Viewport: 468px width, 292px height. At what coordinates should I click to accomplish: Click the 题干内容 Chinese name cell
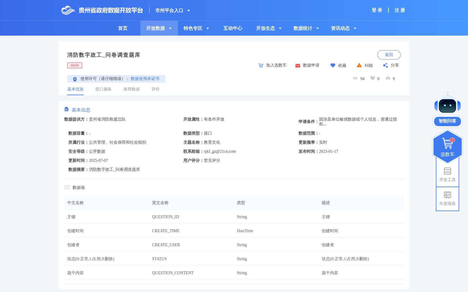point(75,273)
